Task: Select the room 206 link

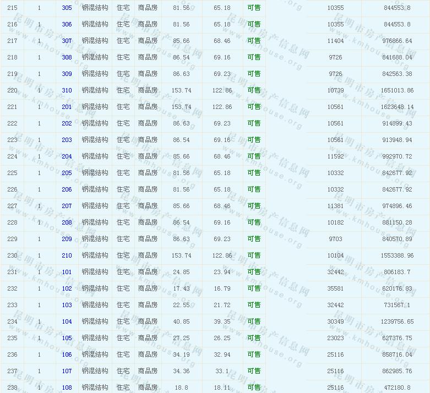Action: (67, 189)
